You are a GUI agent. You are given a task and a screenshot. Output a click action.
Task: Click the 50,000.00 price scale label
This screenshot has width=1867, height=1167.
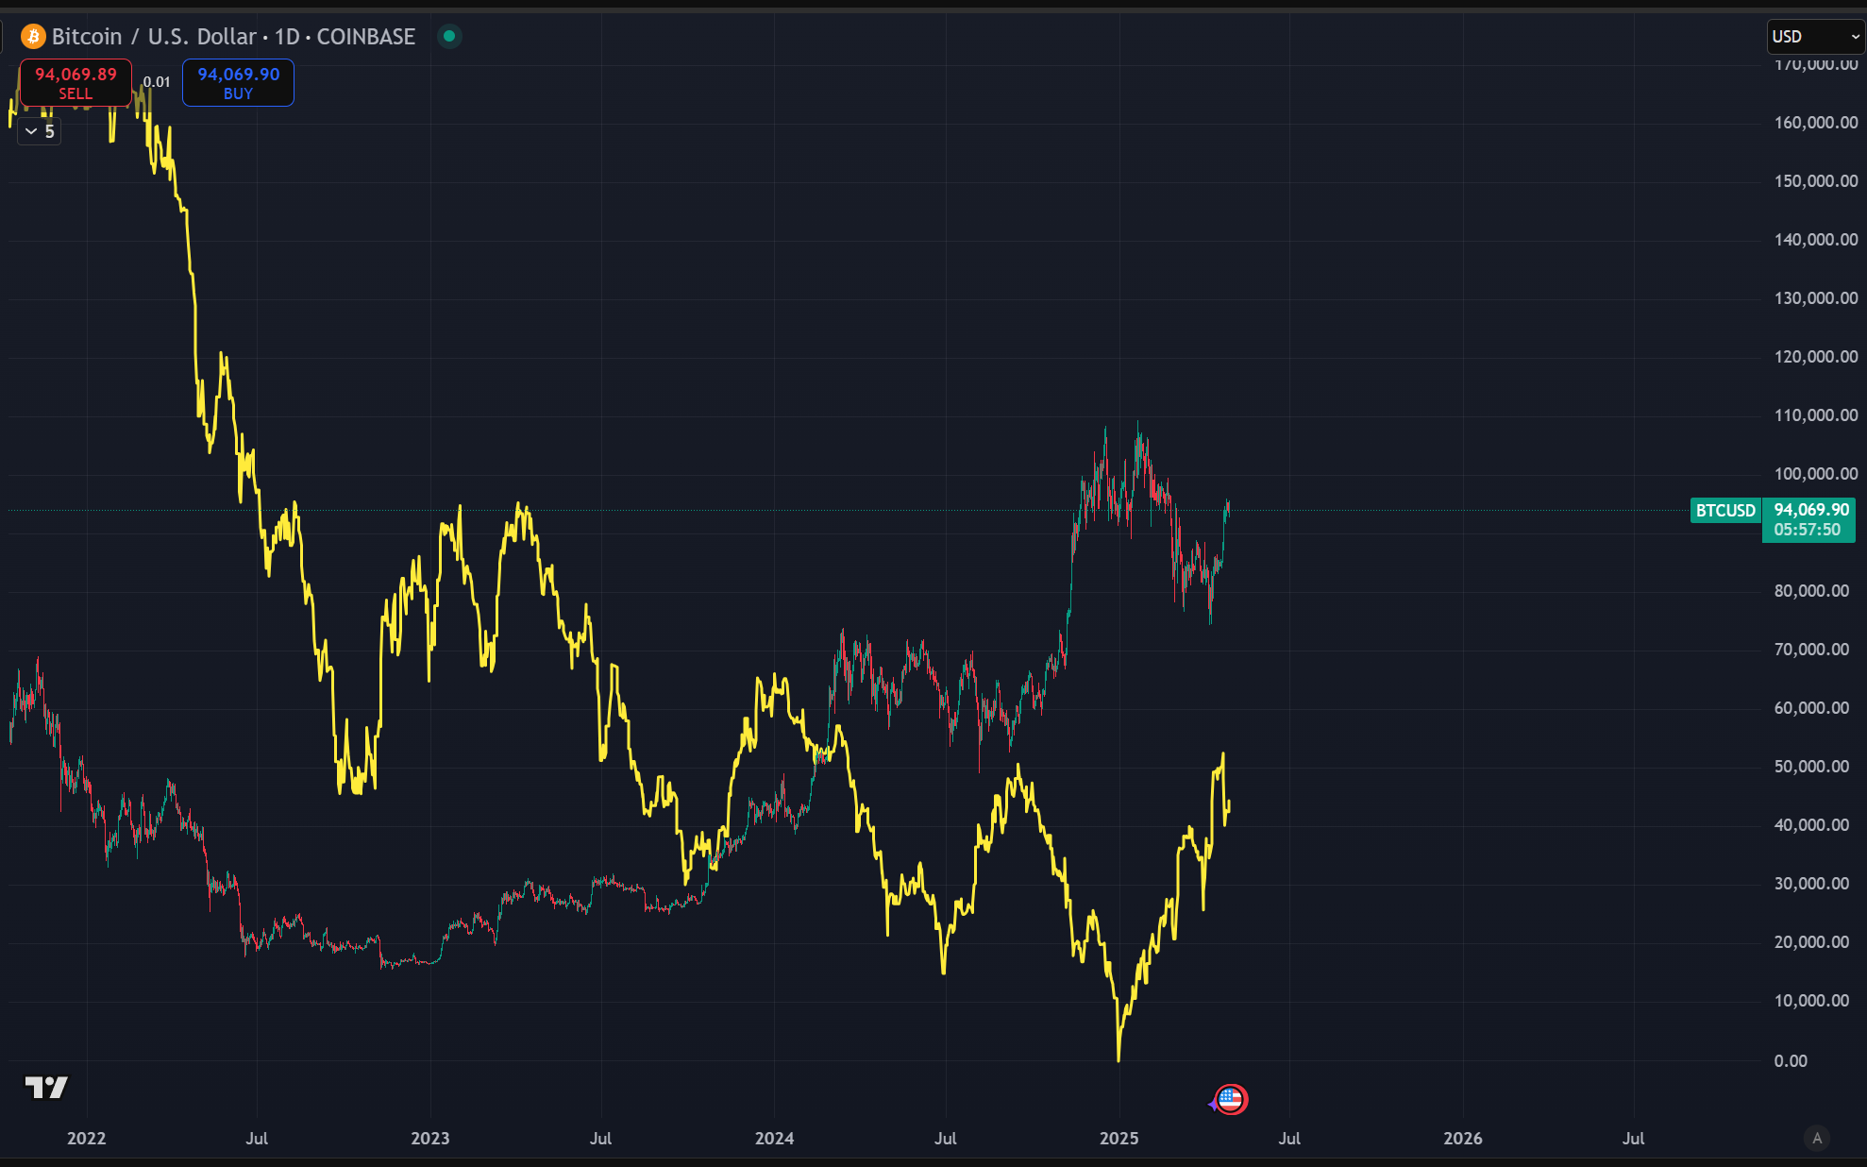point(1810,767)
